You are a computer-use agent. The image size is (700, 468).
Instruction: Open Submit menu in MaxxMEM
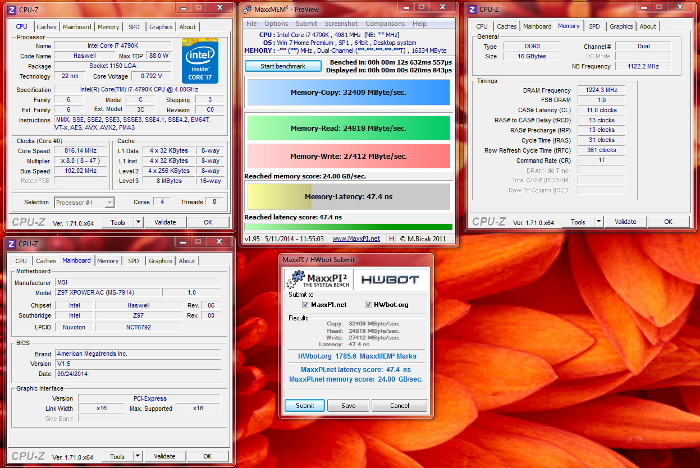(x=306, y=24)
